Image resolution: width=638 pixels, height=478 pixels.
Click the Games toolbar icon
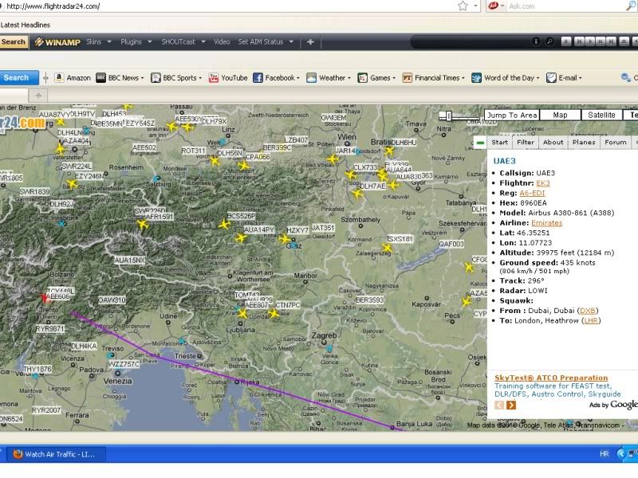click(363, 77)
